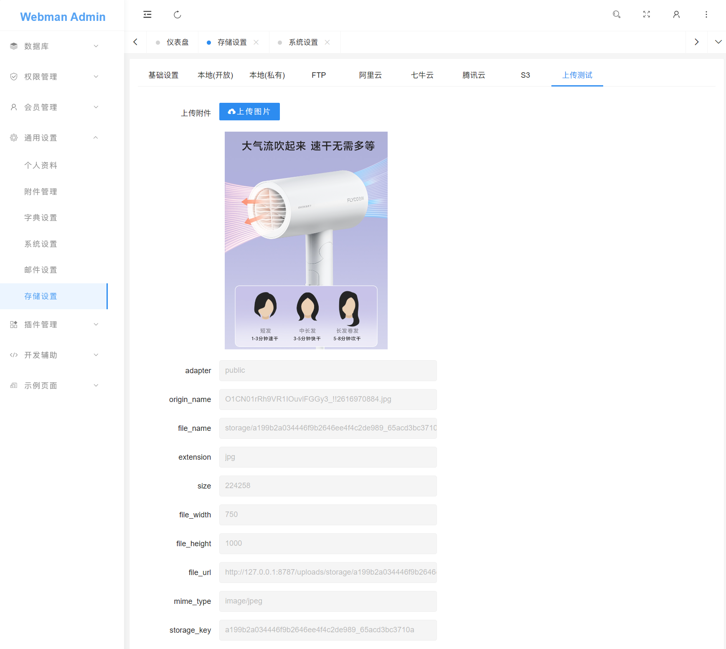Open the FTP storage tab

[319, 75]
